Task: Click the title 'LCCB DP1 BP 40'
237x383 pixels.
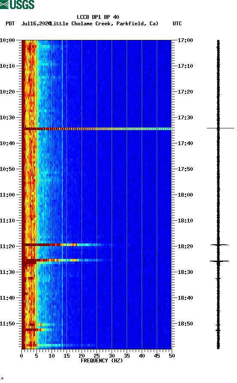Action: [x=98, y=17]
